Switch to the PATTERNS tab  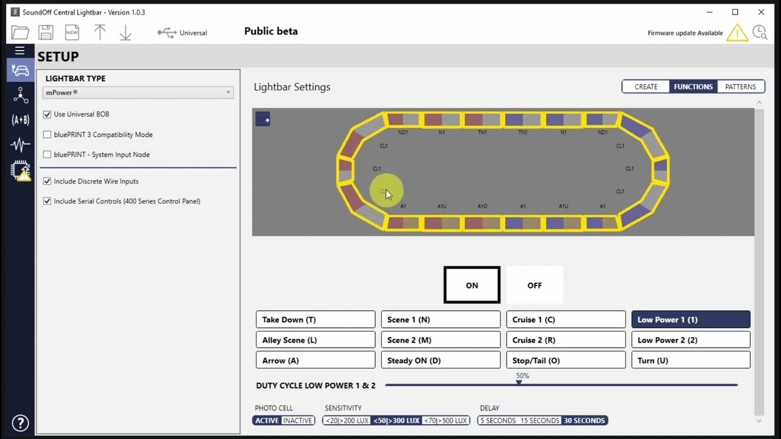pos(740,87)
